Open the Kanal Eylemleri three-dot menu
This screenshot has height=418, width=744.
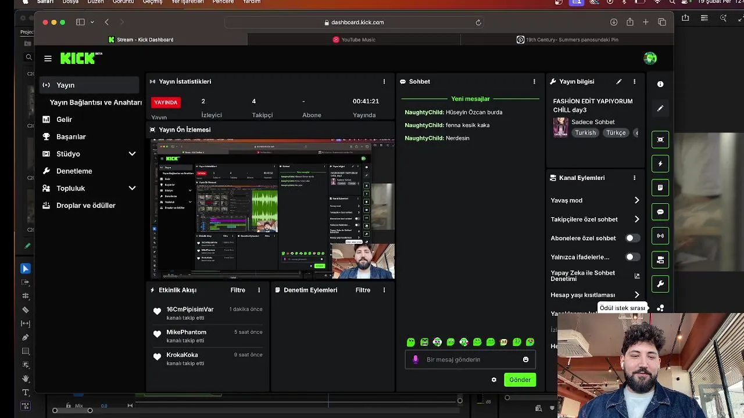coord(634,178)
